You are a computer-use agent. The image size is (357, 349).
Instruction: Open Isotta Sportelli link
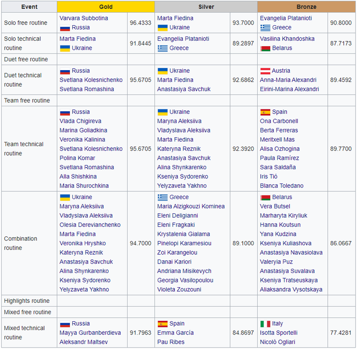coord(279,333)
